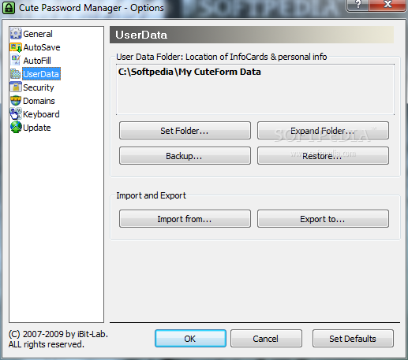The image size is (408, 360).
Task: Click the AutoSave icon in sidebar
Action: (16, 47)
